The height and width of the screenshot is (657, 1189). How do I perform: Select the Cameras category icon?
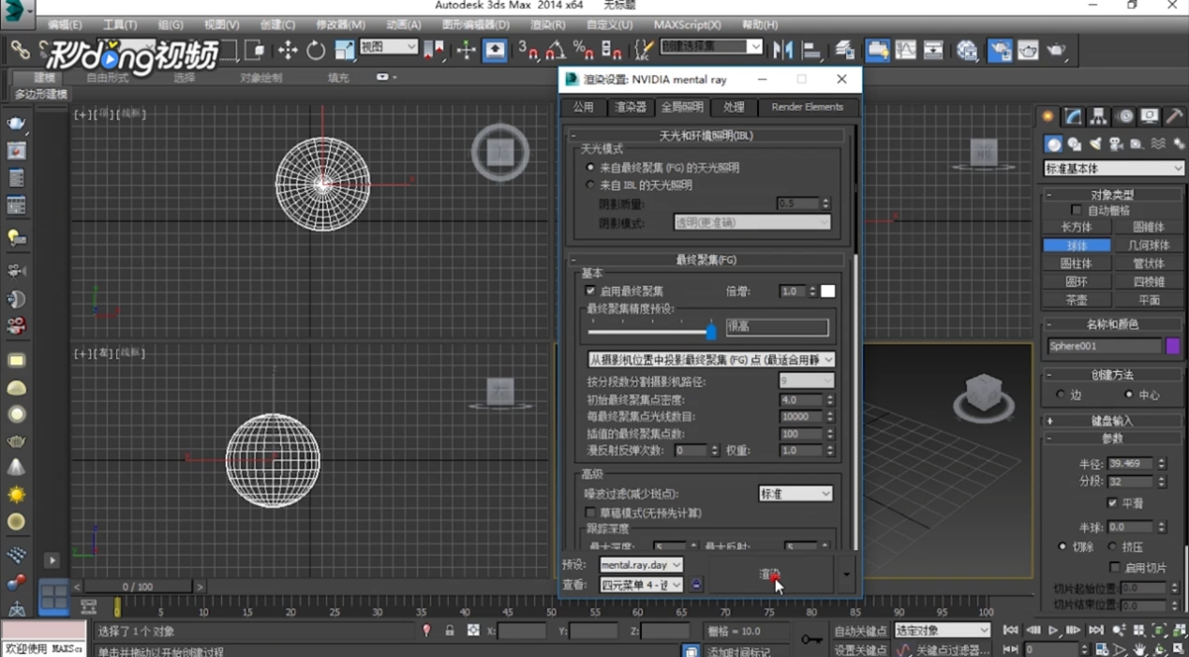pos(1116,143)
